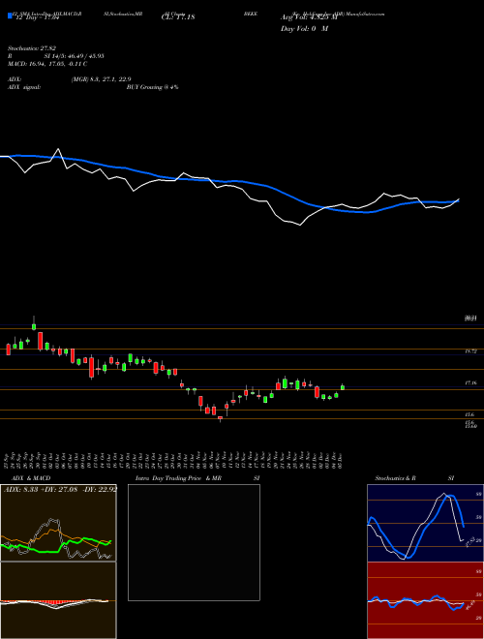
Task: Click the lowest red candle at chart bottom
Action: point(221,417)
